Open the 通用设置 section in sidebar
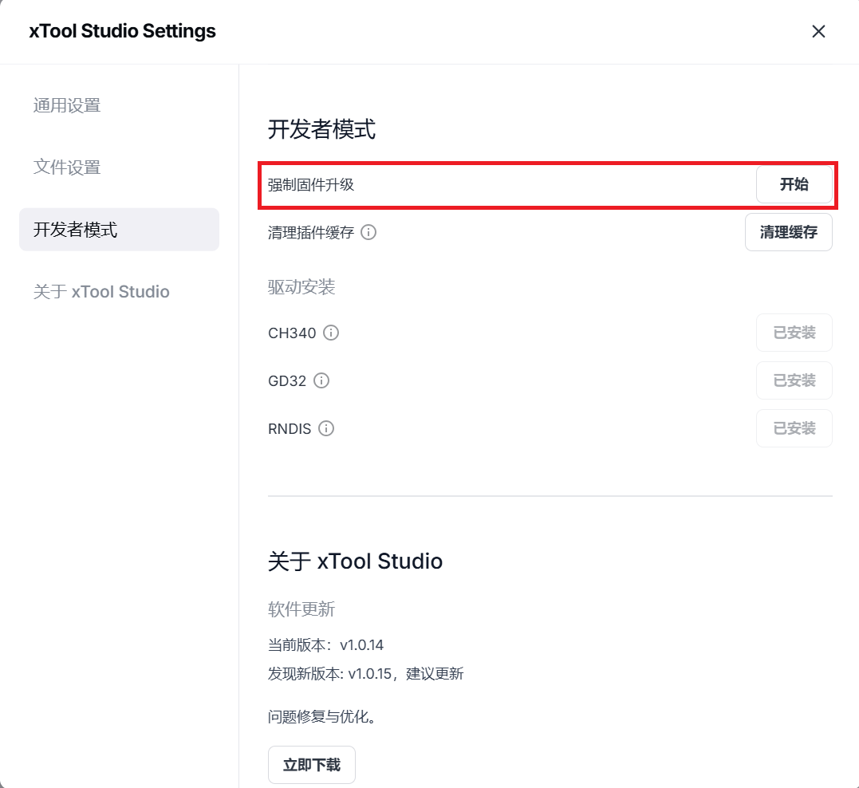Viewport: 859px width, 788px height. (x=67, y=105)
